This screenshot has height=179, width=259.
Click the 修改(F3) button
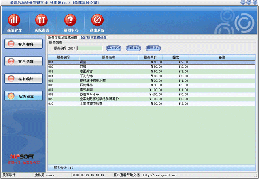click(x=134, y=48)
